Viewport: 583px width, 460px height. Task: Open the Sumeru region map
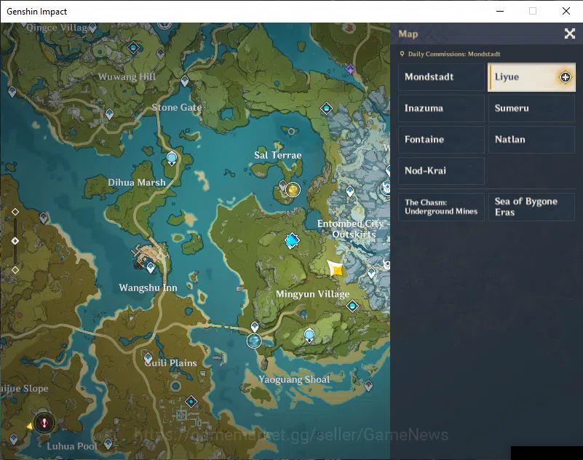point(531,108)
